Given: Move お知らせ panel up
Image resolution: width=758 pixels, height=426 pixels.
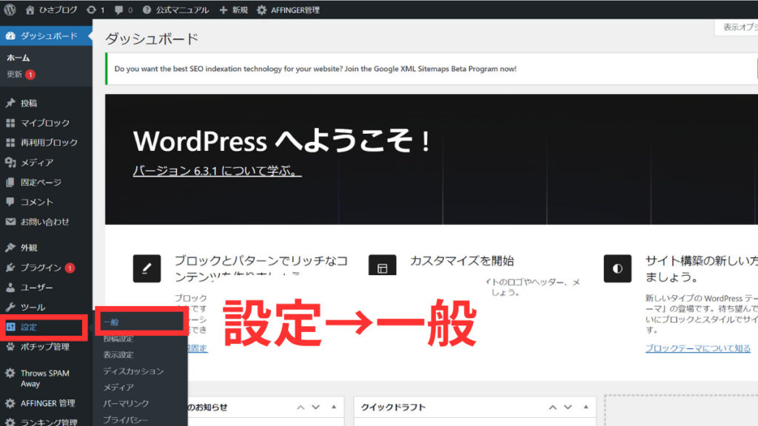Looking at the screenshot, I should tap(301, 408).
